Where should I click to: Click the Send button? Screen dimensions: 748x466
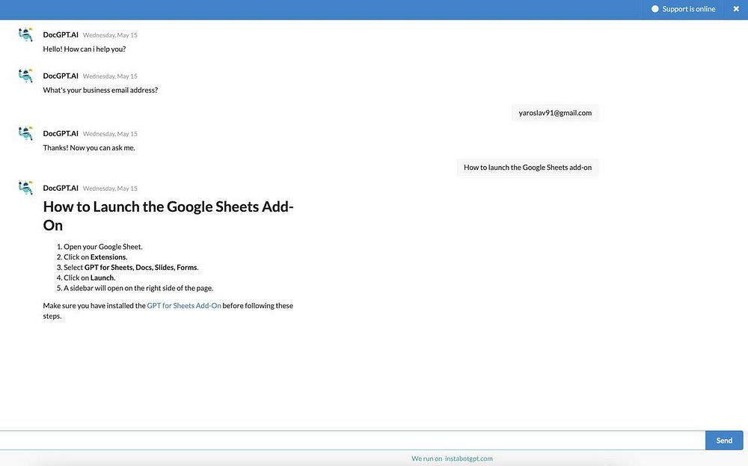[x=723, y=441]
